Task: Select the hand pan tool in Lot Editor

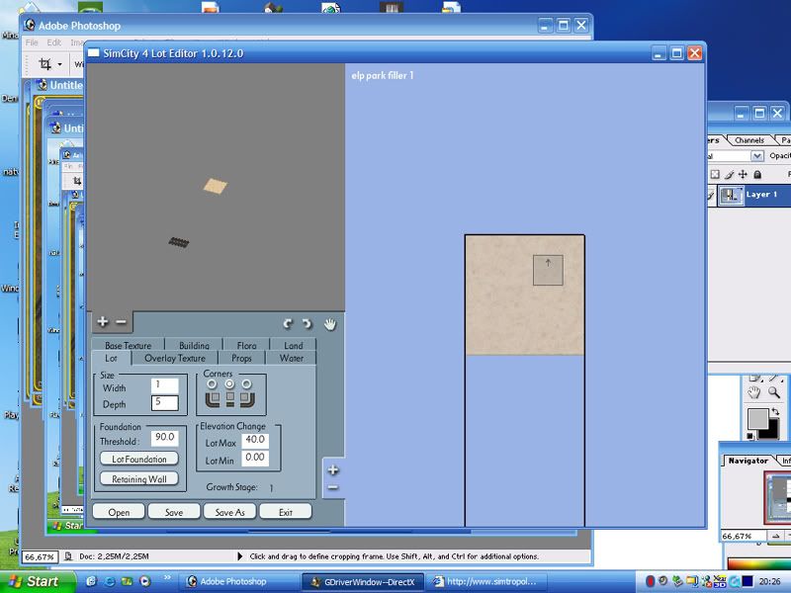Action: [330, 324]
